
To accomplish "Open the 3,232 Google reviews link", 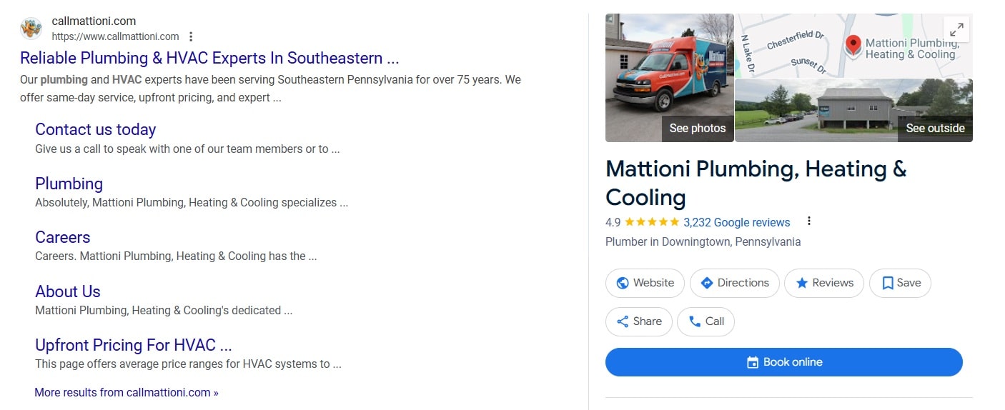I will pos(736,222).
